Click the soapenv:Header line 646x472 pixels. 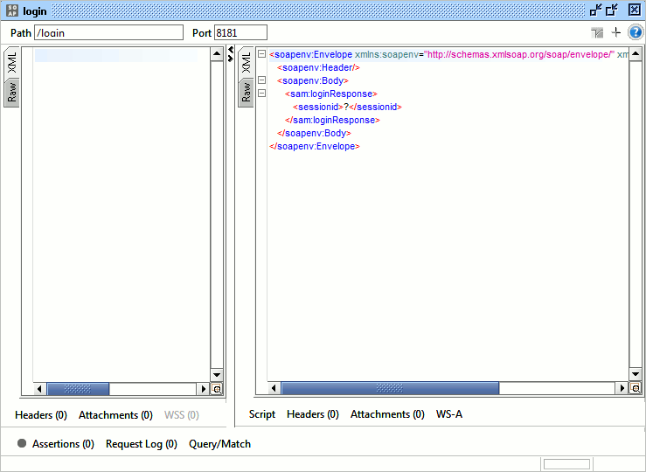click(318, 67)
